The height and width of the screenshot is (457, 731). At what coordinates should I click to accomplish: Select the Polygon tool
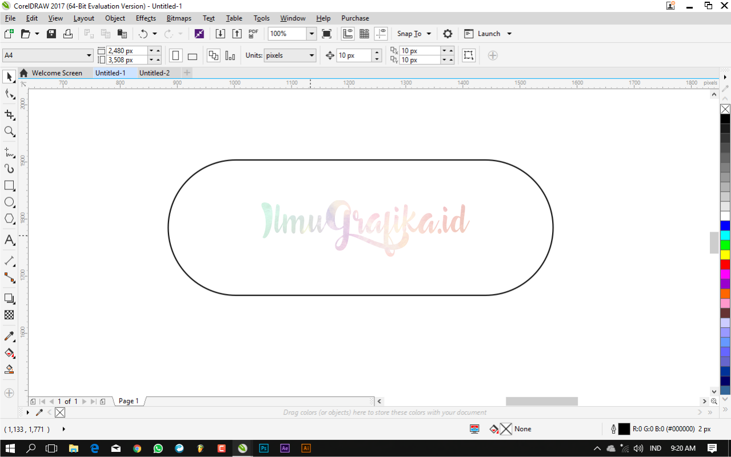[9, 218]
